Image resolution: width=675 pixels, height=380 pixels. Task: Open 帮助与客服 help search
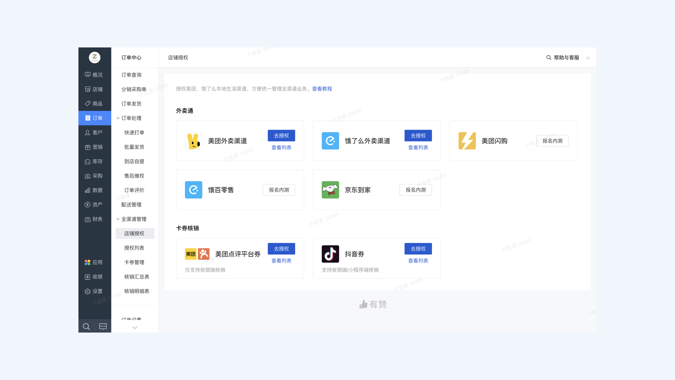(x=563, y=58)
